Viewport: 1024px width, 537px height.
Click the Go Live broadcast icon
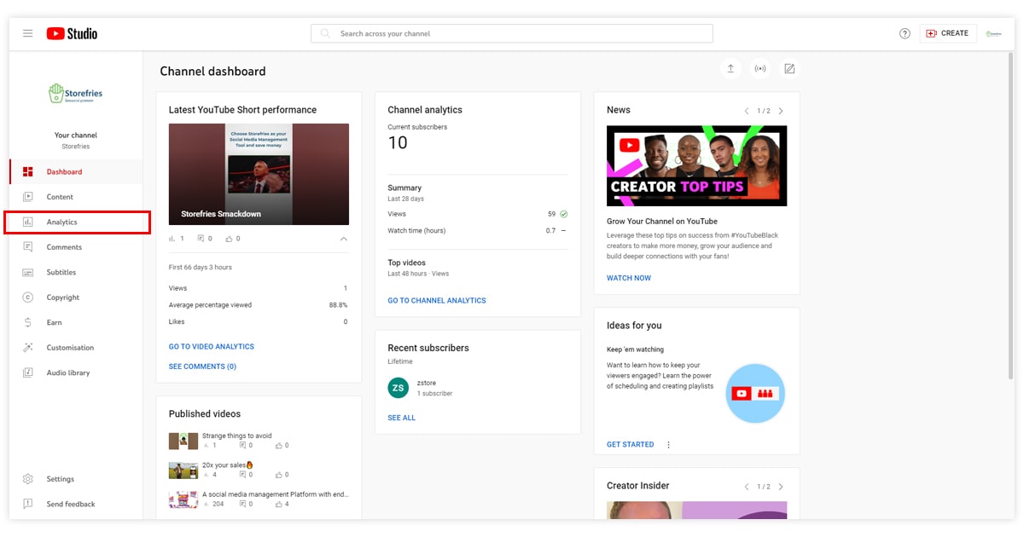tap(759, 69)
